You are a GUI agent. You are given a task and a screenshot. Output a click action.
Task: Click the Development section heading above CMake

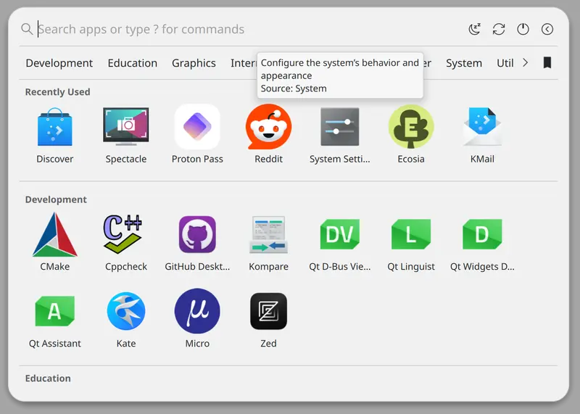coord(56,199)
